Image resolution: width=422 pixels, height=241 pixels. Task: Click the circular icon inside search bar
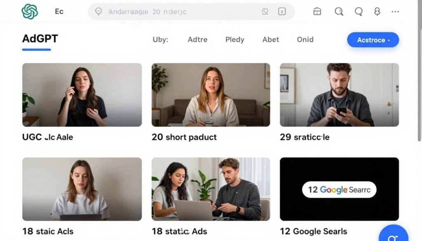pos(265,11)
